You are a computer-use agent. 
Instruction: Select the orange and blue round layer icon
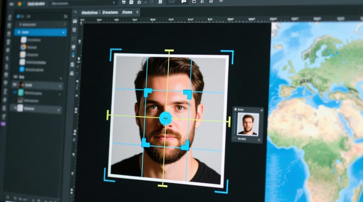point(23,47)
